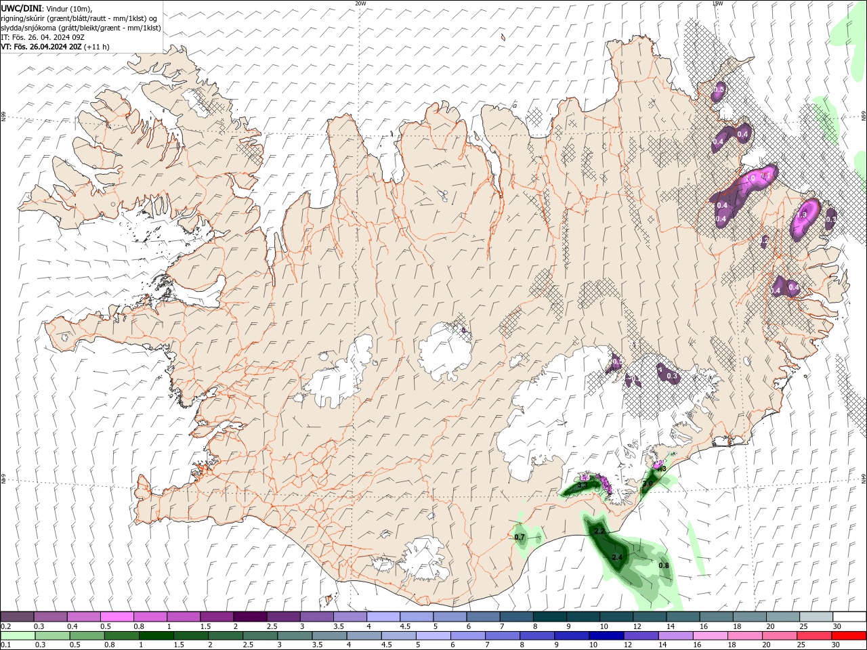Click the initial time text 'IT: Fös. 26. 04. 2024 09Z'
The image size is (867, 650).
42,37
